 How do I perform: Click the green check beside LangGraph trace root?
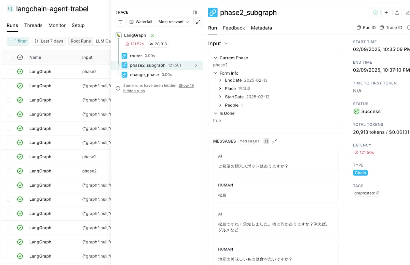tap(152, 35)
